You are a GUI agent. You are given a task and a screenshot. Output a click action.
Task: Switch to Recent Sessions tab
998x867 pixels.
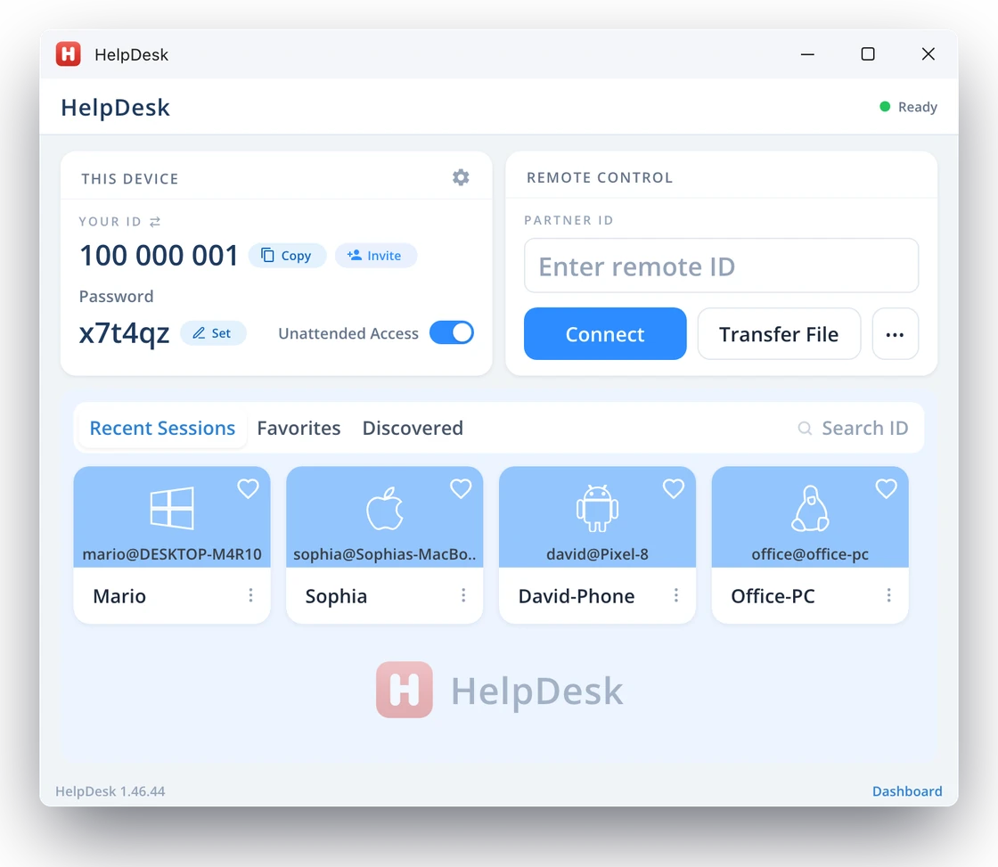162,428
